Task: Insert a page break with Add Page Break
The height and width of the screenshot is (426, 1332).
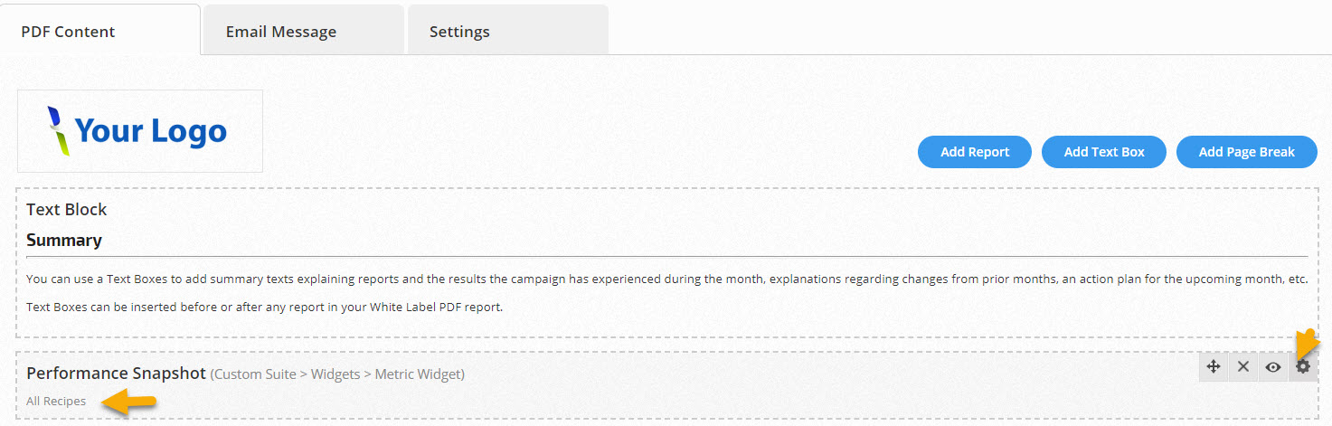Action: tap(1246, 152)
